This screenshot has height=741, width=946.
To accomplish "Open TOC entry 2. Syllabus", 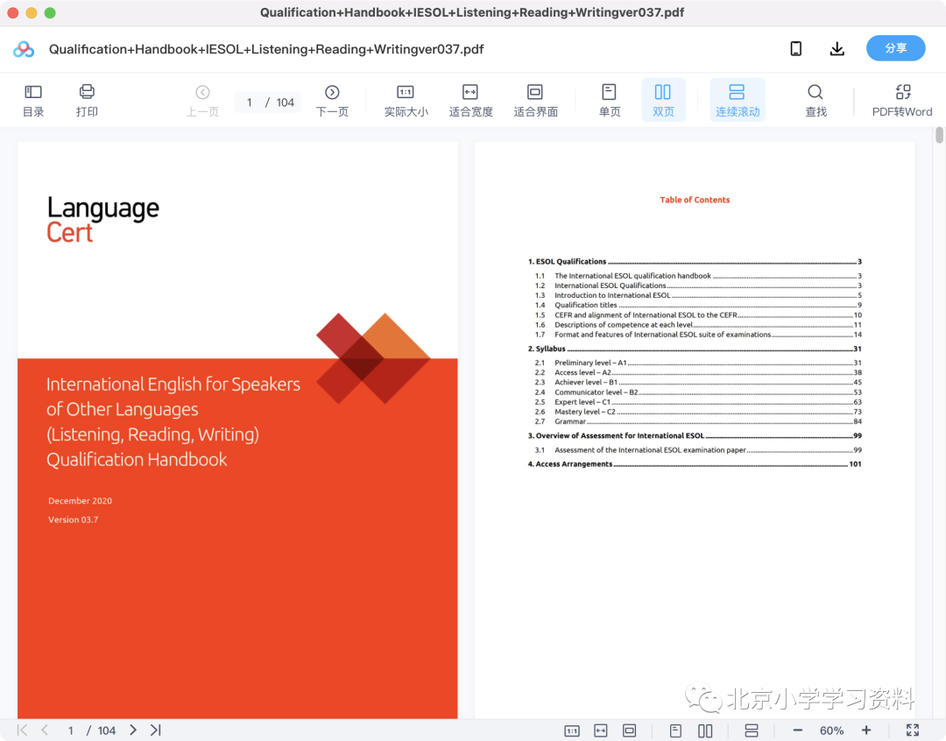I will [695, 349].
